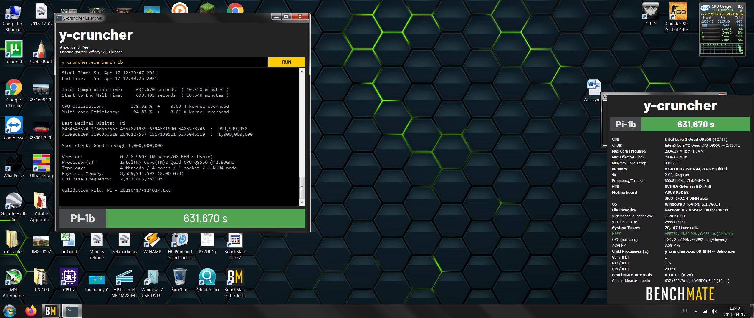Click the LT language indicator in tray
This screenshot has height=318, width=754.
(x=685, y=311)
